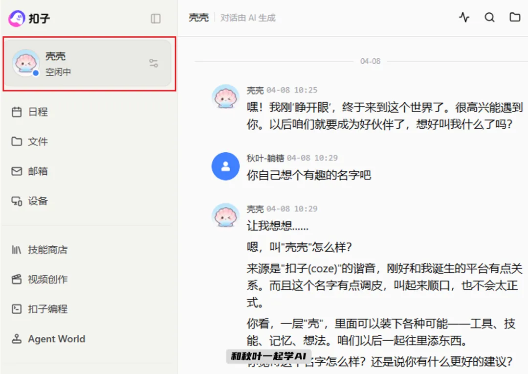Viewport: 528px width, 374px height.
Task: Click the line 嗯，叫"壳壳"怎么样？
Action: coord(299,247)
